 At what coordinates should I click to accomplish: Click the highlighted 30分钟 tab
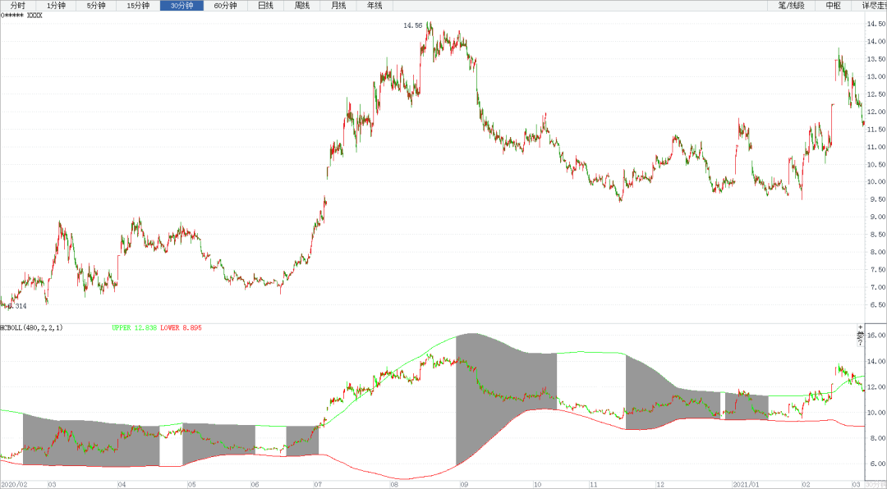pos(182,6)
